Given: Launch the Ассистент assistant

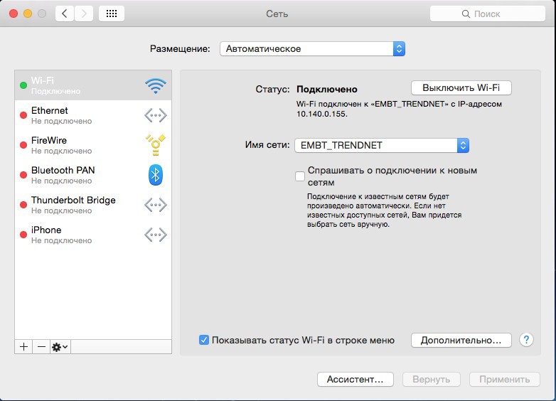Looking at the screenshot, I should pyautogui.click(x=355, y=379).
